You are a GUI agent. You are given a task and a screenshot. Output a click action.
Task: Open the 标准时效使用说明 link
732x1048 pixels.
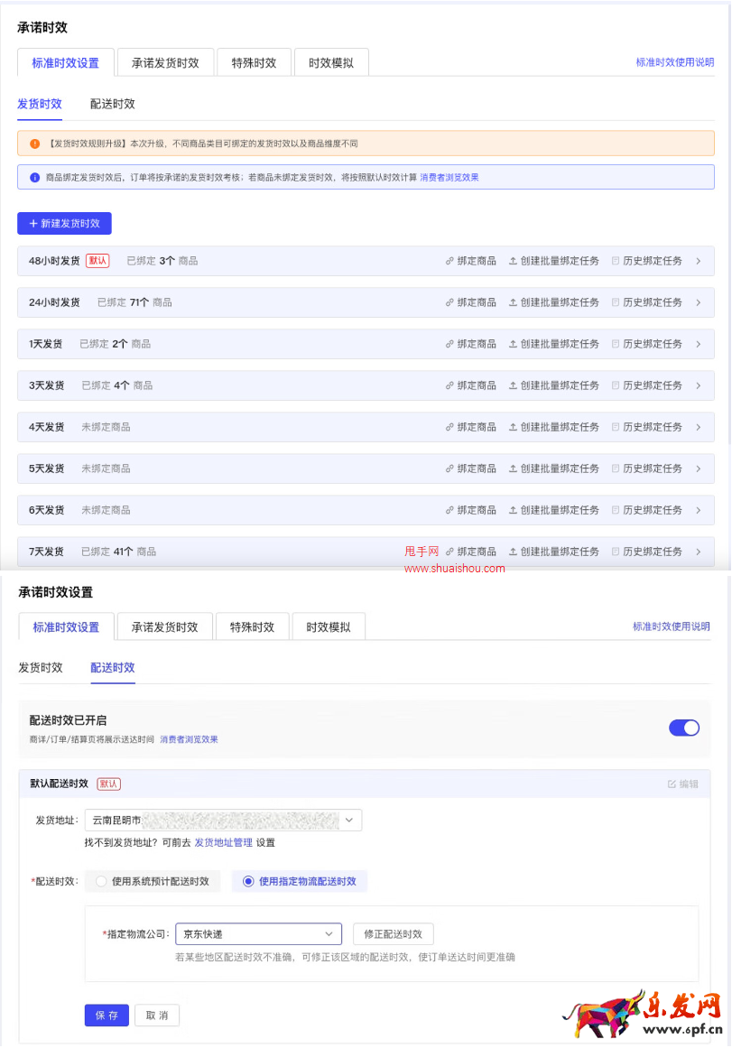pyautogui.click(x=674, y=63)
